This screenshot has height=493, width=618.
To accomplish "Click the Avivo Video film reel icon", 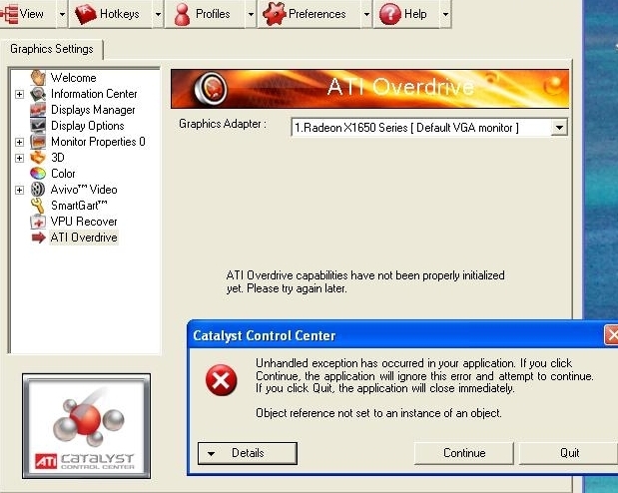I will tap(38, 190).
